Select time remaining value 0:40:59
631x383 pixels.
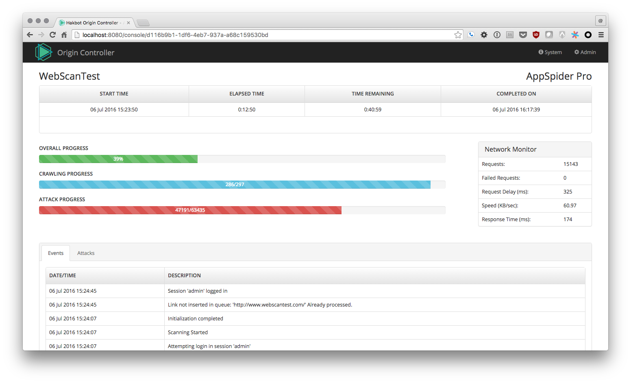click(373, 109)
